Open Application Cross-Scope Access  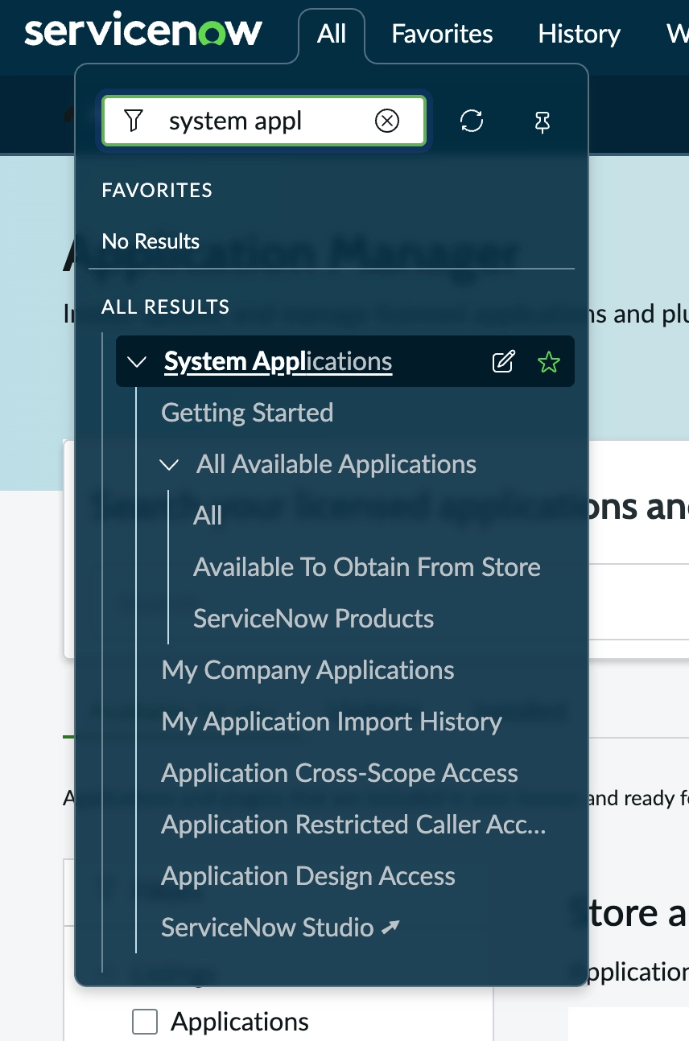point(340,773)
